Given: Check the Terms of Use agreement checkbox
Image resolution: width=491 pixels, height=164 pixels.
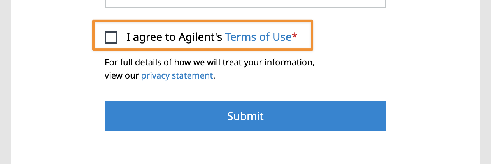Looking at the screenshot, I should (x=111, y=38).
